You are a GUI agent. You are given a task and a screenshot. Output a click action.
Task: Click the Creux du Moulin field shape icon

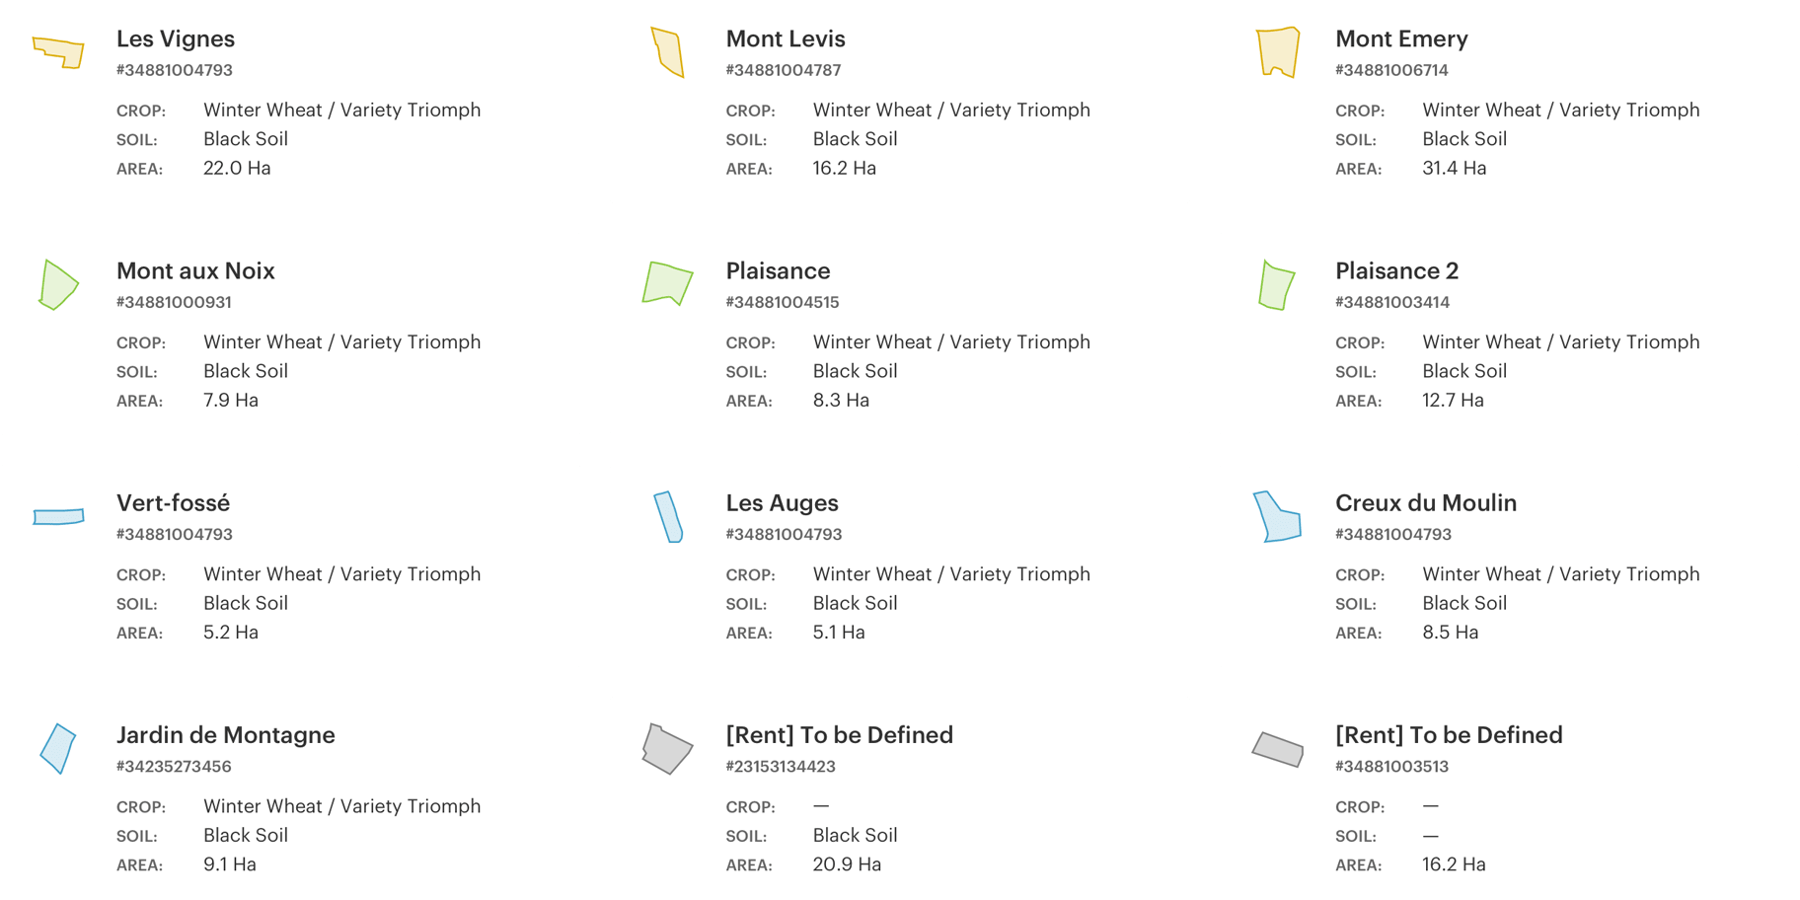(x=1277, y=516)
